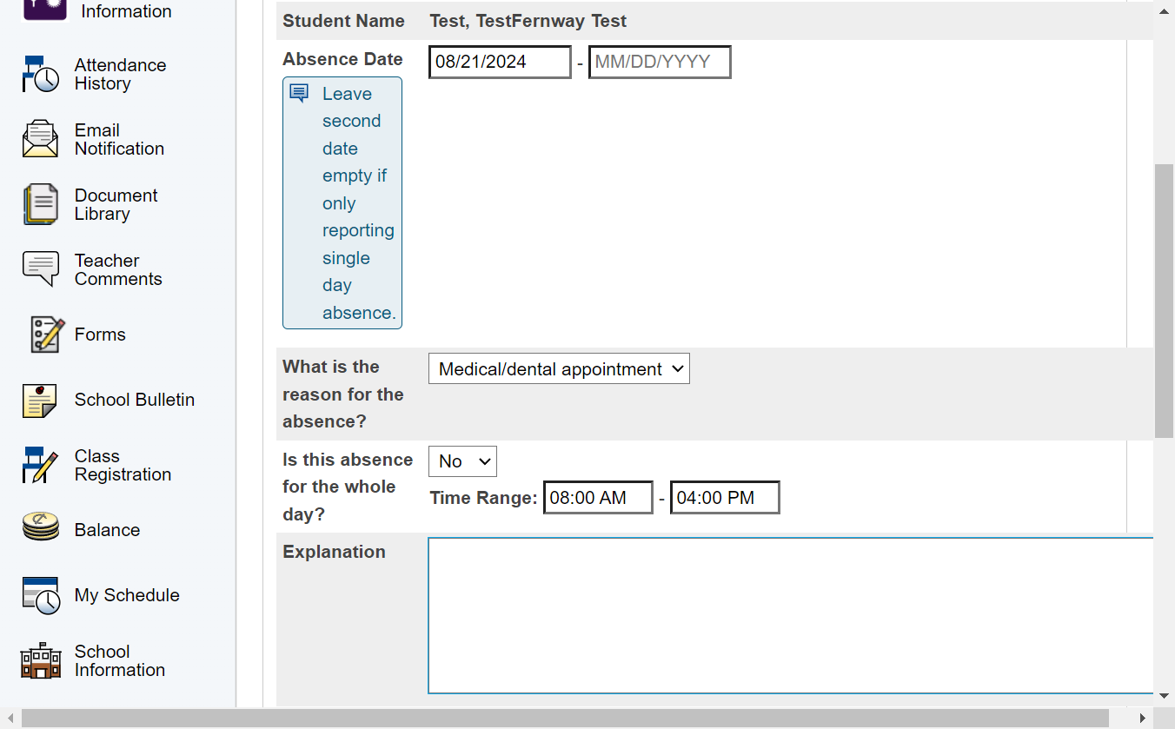
Task: Open the Email Notification link
Action: click(x=119, y=139)
